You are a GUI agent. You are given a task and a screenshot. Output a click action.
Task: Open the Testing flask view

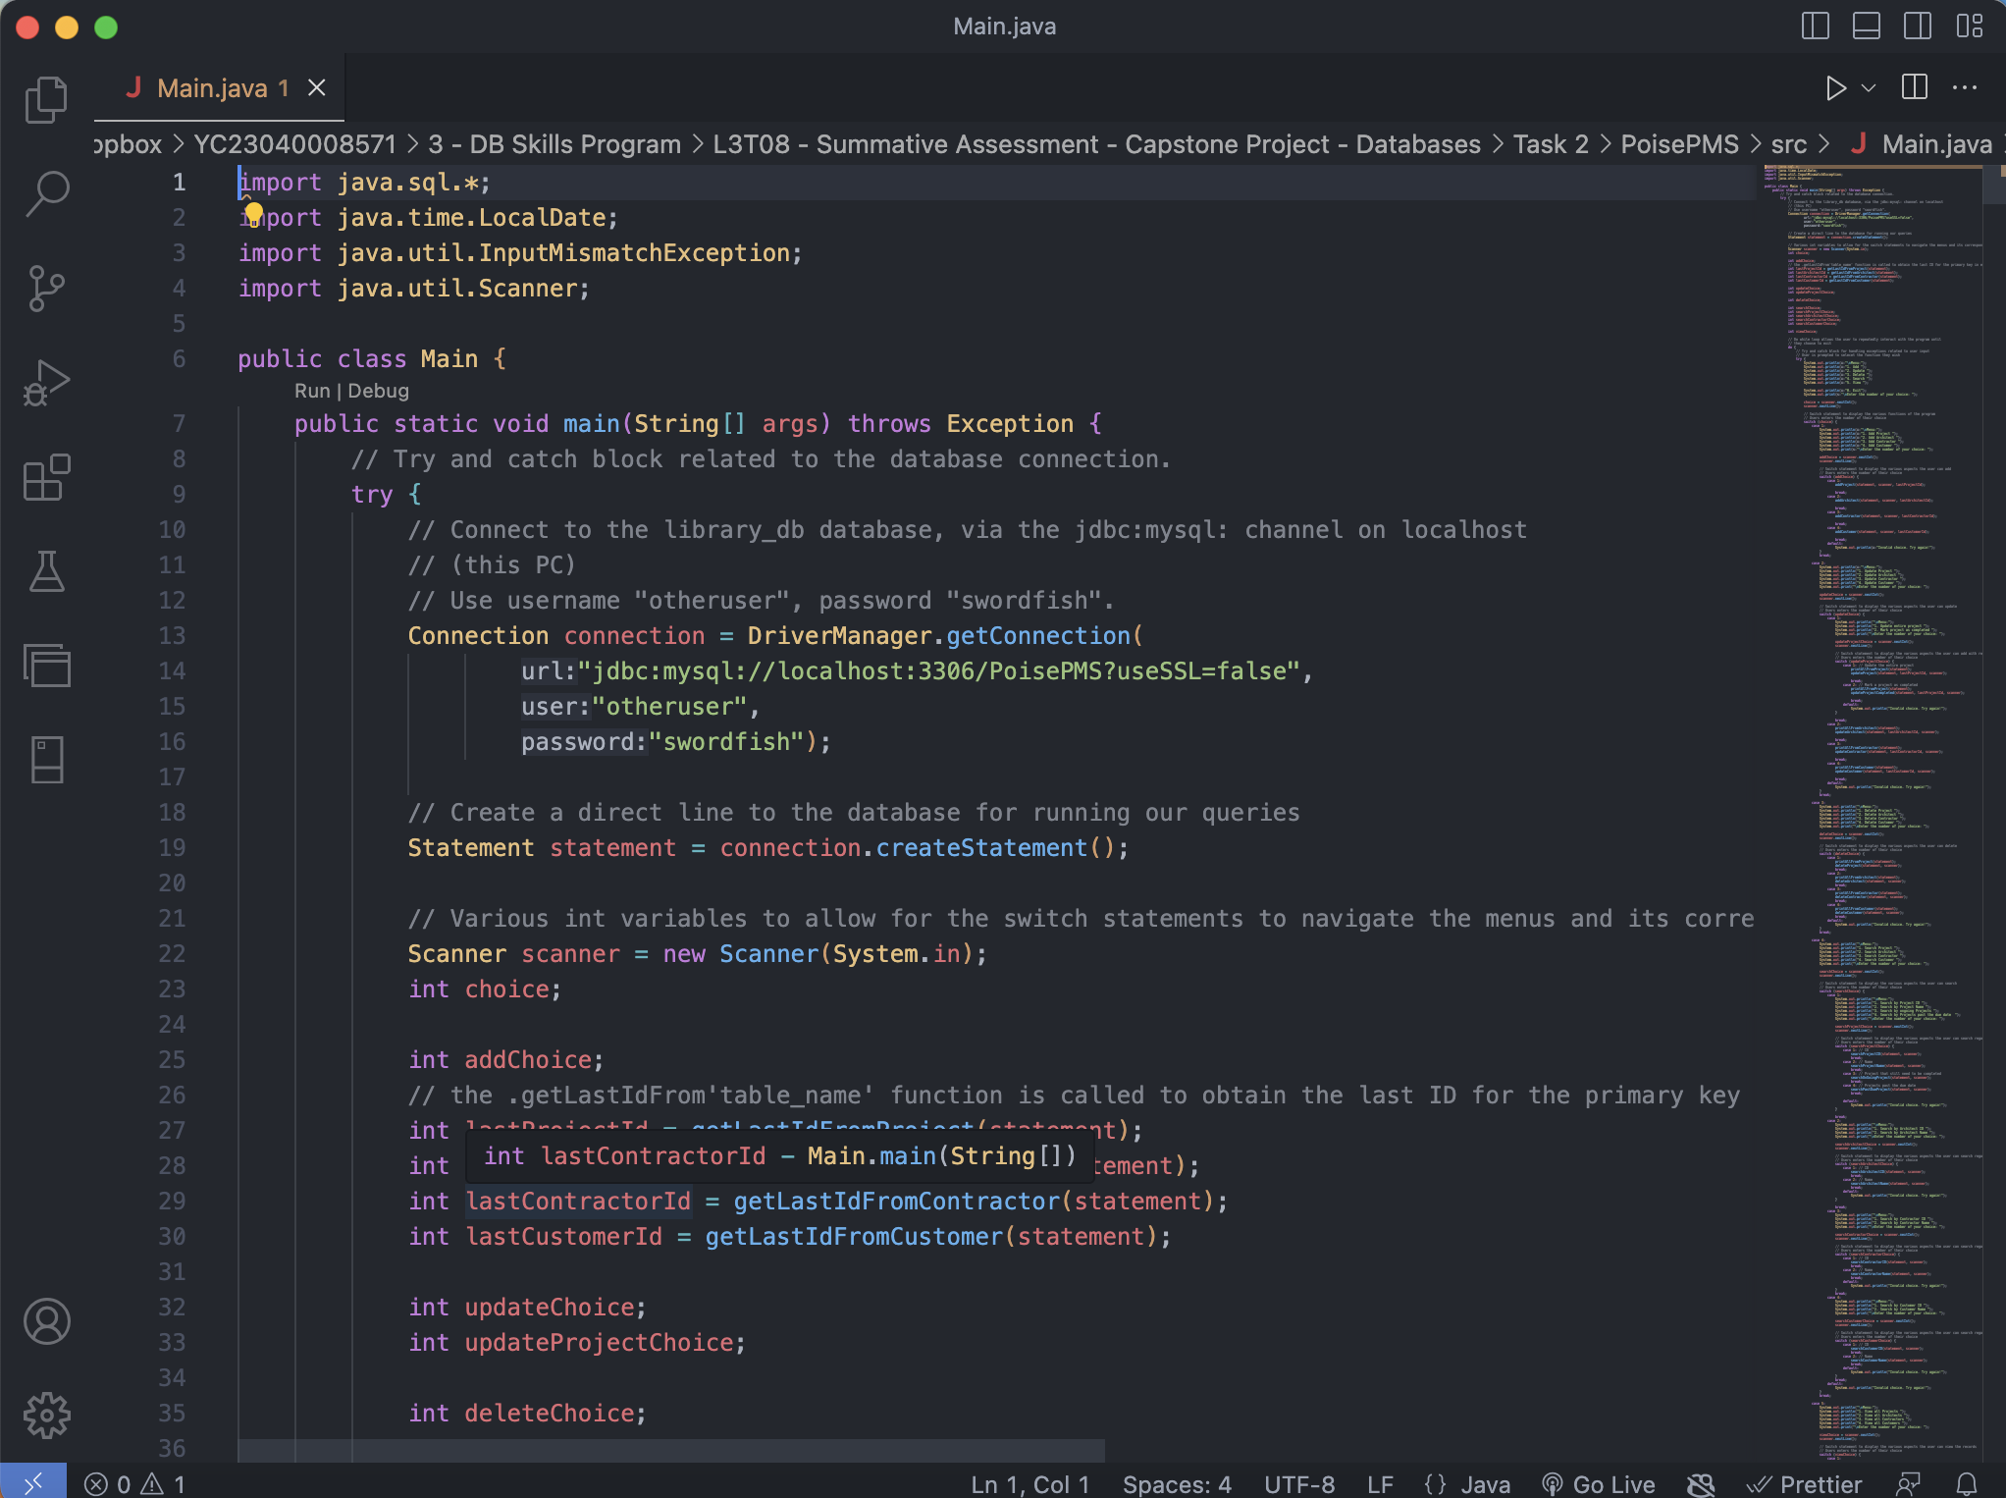[46, 571]
